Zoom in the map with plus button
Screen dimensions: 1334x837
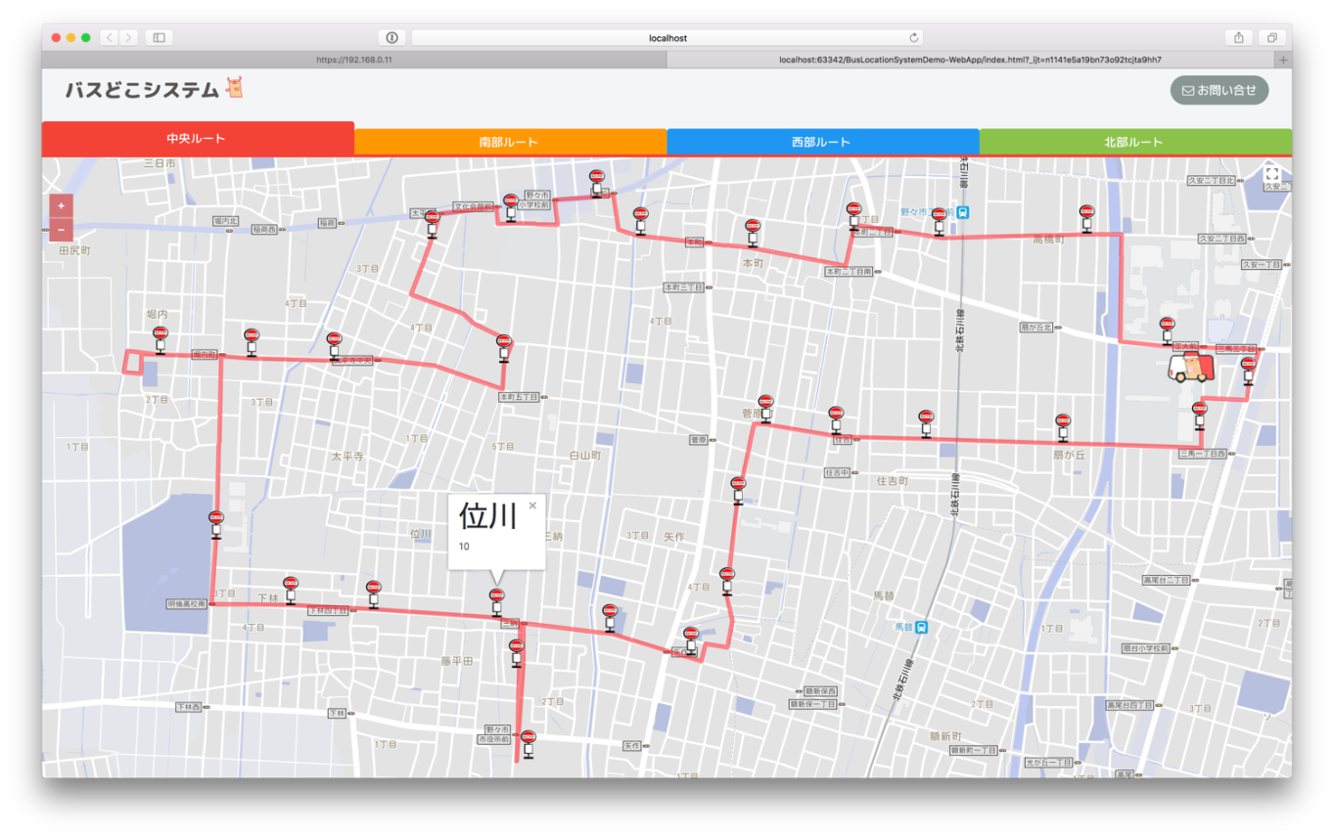[x=61, y=205]
